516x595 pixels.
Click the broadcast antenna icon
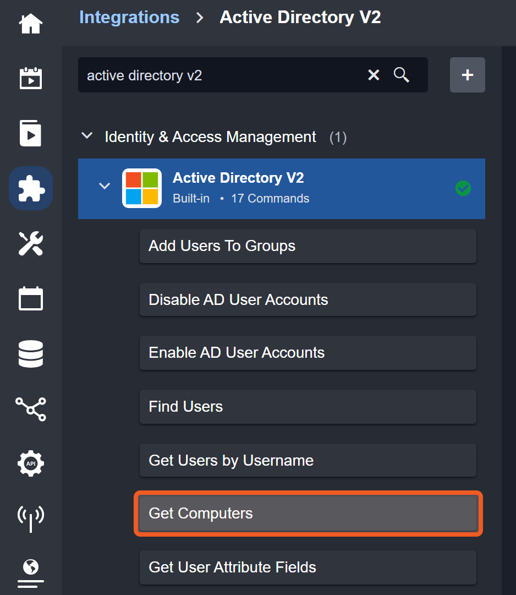coord(30,517)
